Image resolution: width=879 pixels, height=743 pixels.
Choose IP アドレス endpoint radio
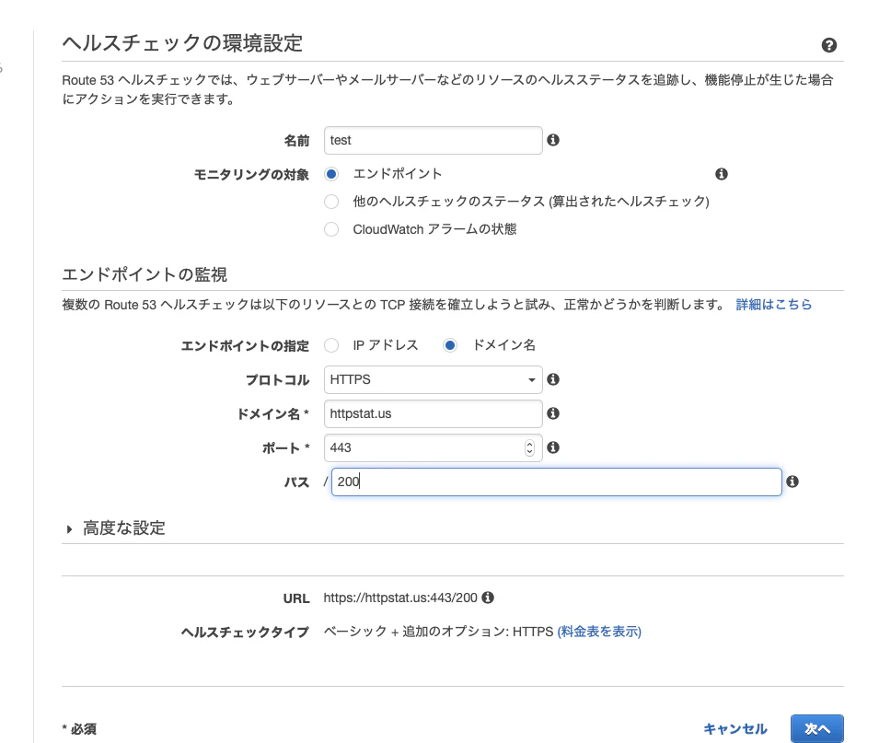tap(331, 345)
